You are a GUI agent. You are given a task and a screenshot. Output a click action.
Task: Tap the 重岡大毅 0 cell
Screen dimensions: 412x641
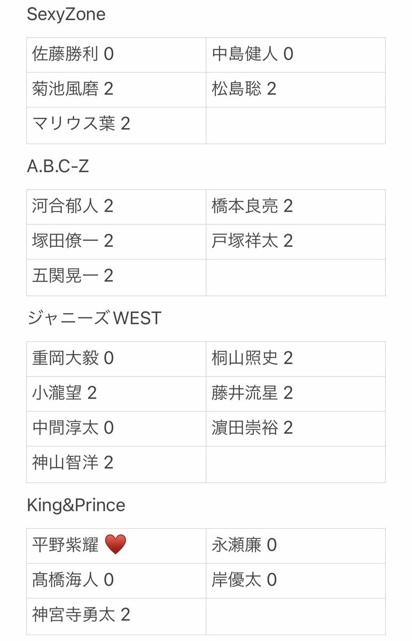[x=116, y=359]
